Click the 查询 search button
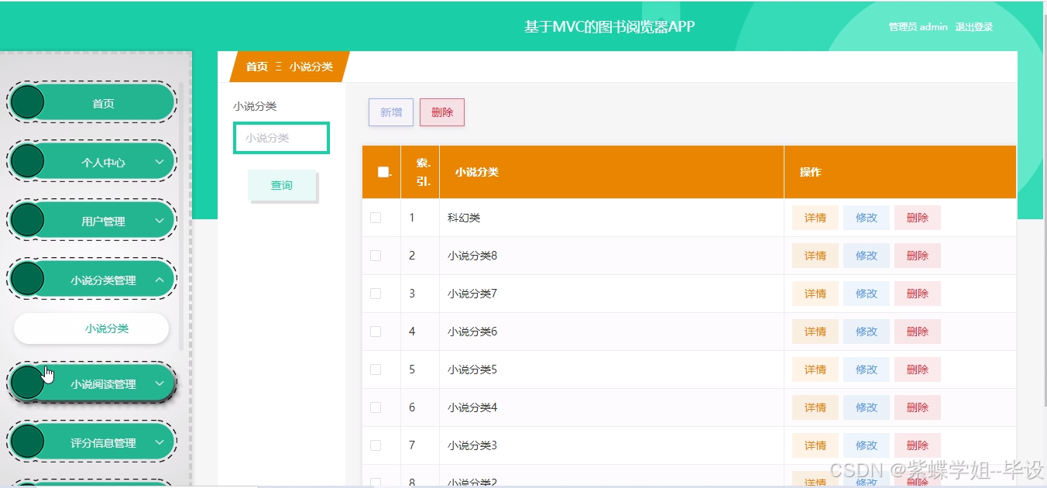The height and width of the screenshot is (488, 1047). tap(282, 185)
